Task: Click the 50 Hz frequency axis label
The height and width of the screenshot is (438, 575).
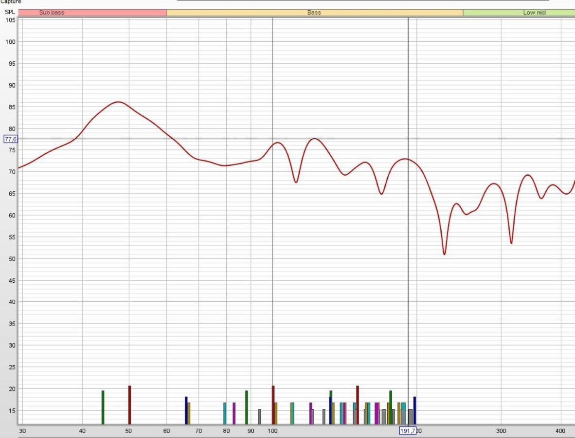Action: point(128,431)
